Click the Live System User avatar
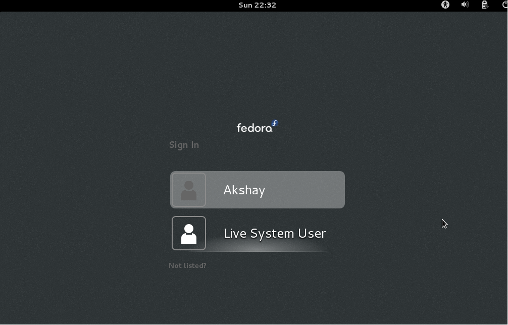 pos(189,233)
